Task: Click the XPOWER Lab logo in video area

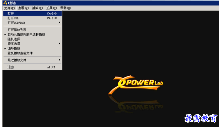Action: 135,85
